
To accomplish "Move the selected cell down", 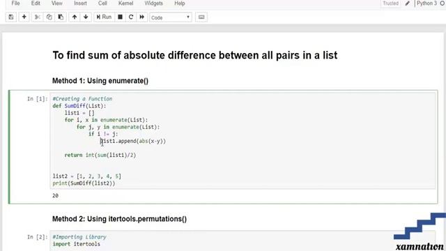I will [x=86, y=17].
